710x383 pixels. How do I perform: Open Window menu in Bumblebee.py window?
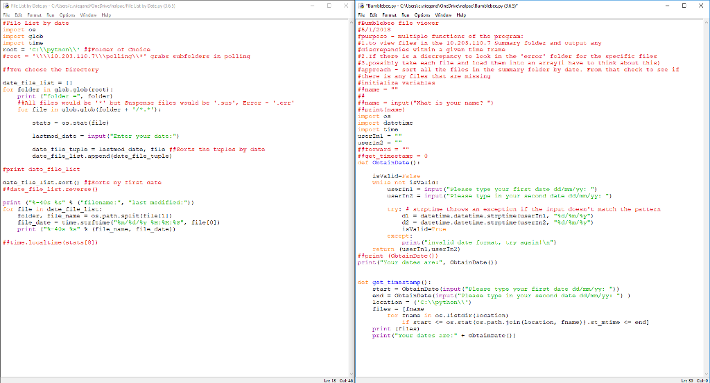coord(443,15)
